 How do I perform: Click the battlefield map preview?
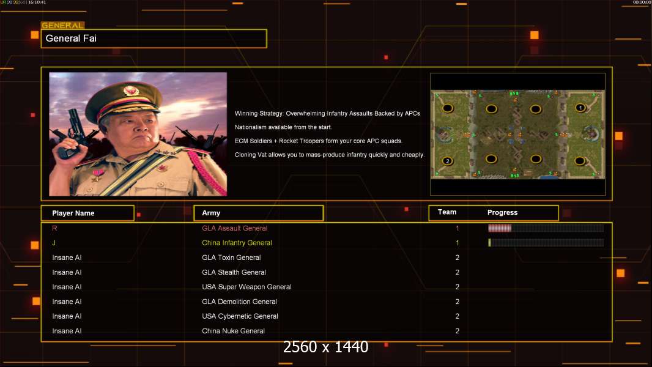517,134
